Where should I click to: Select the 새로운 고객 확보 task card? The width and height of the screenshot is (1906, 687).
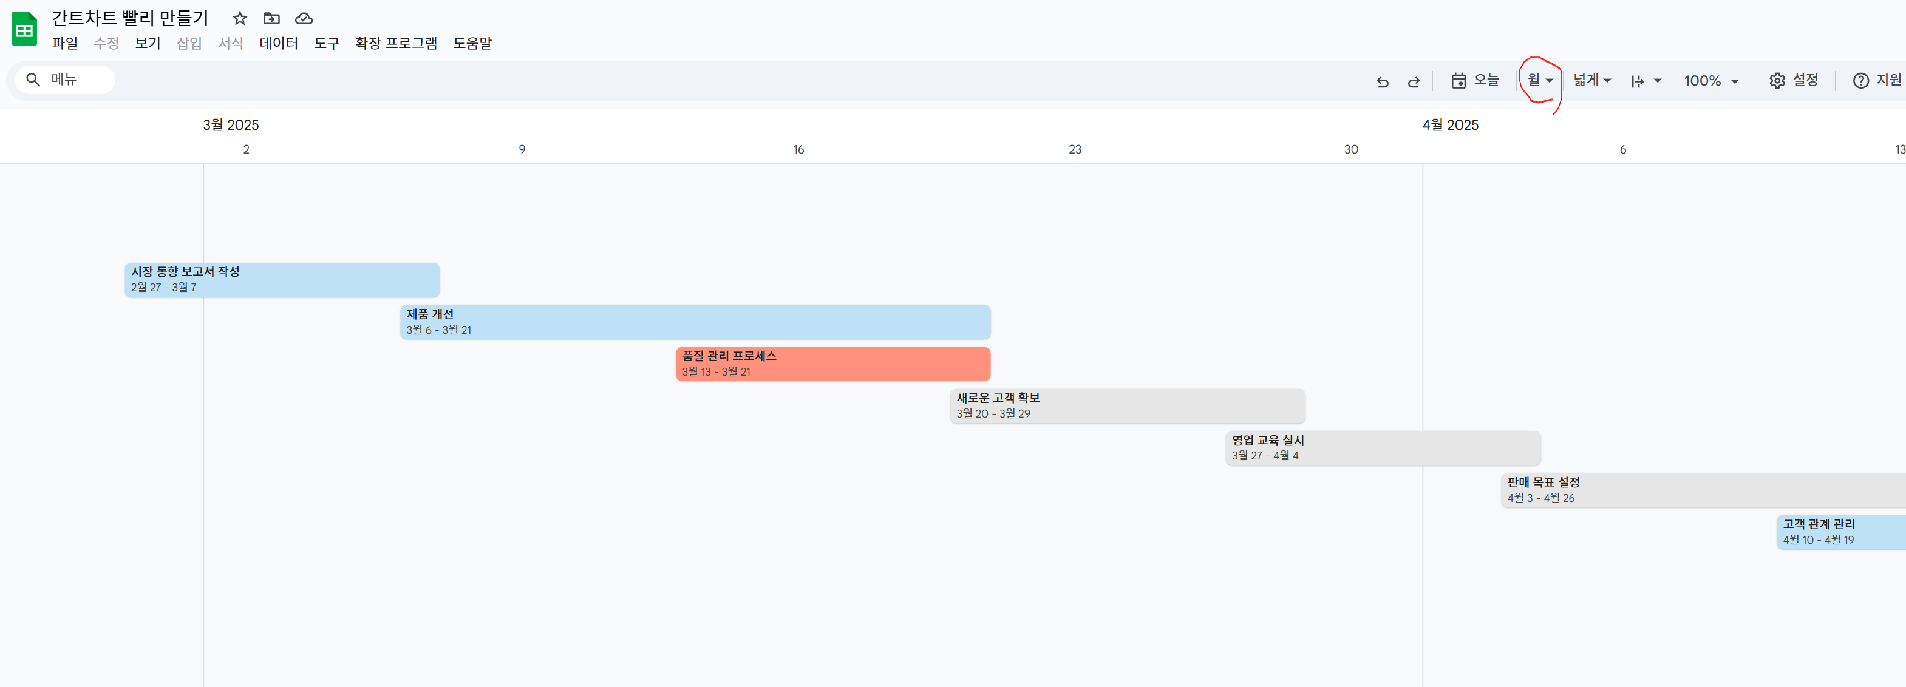1128,406
